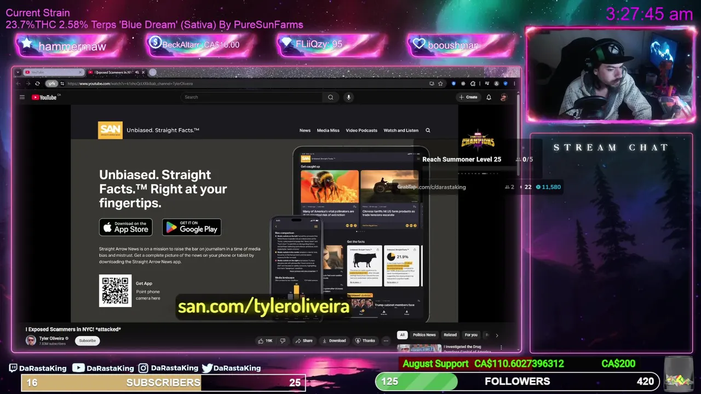Open YouTube notifications bell
Viewport: 701px width, 394px height.
pyautogui.click(x=489, y=97)
